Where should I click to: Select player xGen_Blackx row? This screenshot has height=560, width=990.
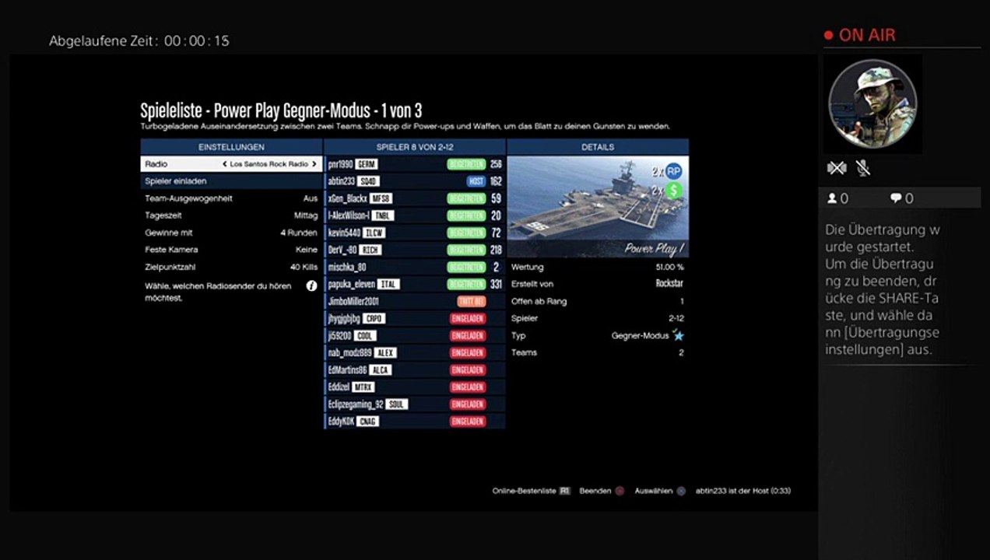click(x=414, y=198)
